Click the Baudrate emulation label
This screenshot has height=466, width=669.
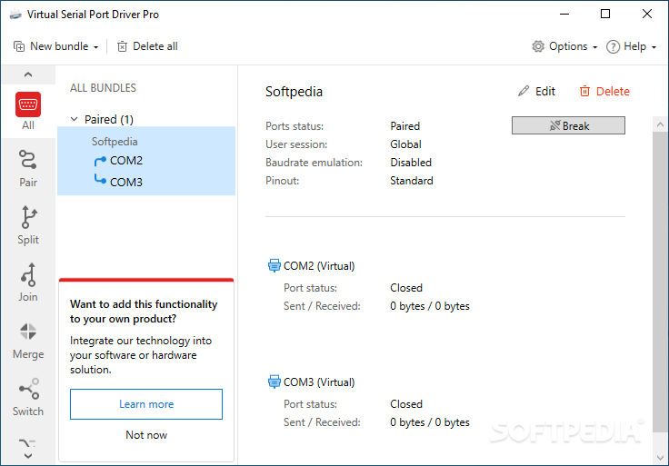[314, 163]
